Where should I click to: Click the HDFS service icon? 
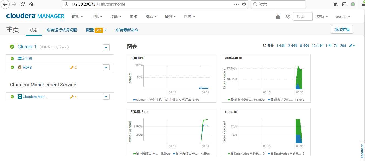point(20,67)
